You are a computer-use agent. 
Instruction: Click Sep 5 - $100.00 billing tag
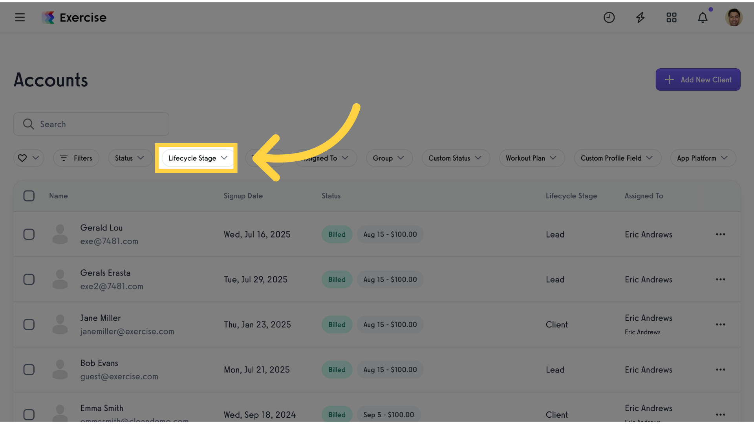point(389,415)
